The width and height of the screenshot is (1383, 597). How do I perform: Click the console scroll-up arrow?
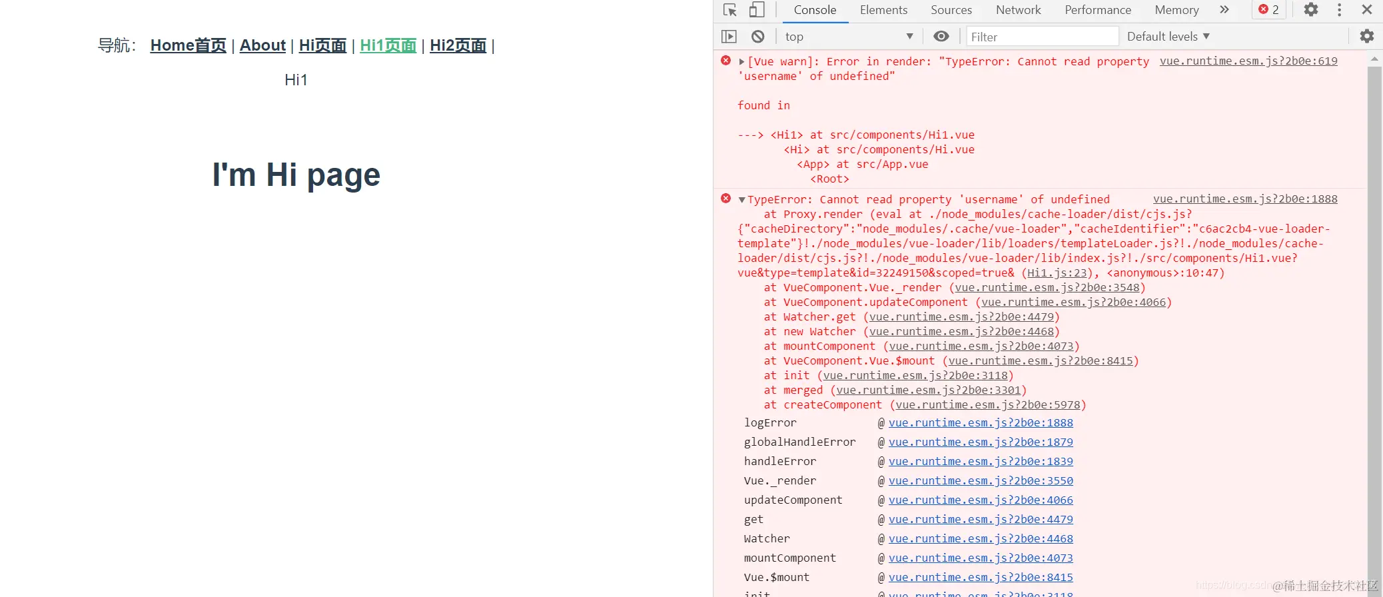(1374, 59)
